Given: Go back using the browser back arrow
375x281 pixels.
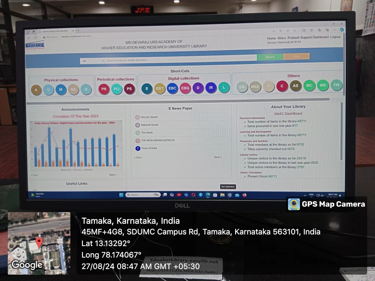Looking at the screenshot, I should [x=29, y=38].
